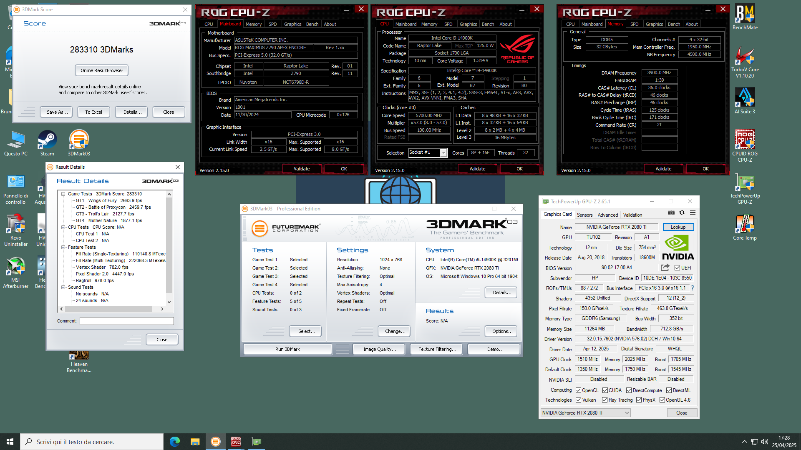
Task: Toggle the OpenGL 4.6 checkbox
Action: click(662, 400)
